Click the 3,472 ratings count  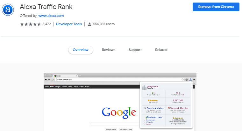click(x=46, y=24)
